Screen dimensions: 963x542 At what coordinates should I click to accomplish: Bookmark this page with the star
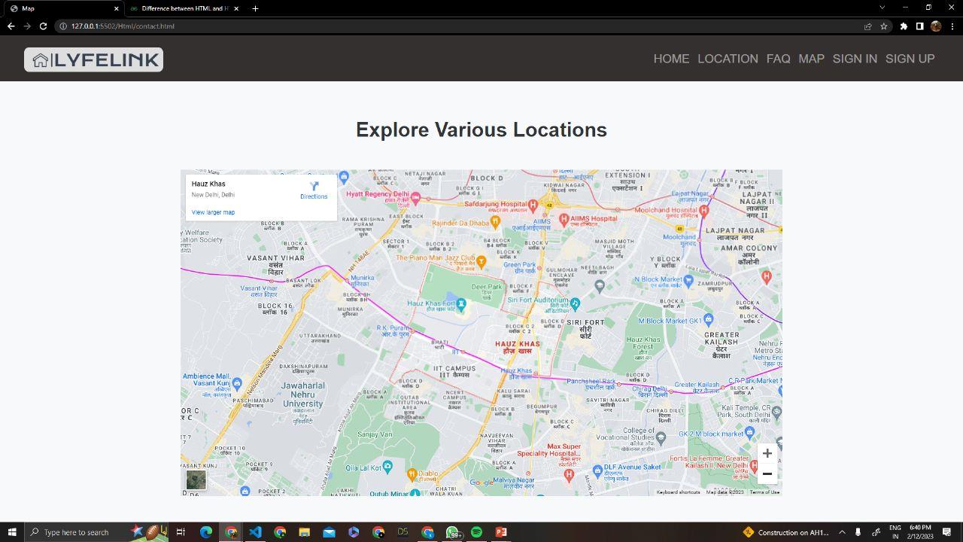tap(884, 26)
